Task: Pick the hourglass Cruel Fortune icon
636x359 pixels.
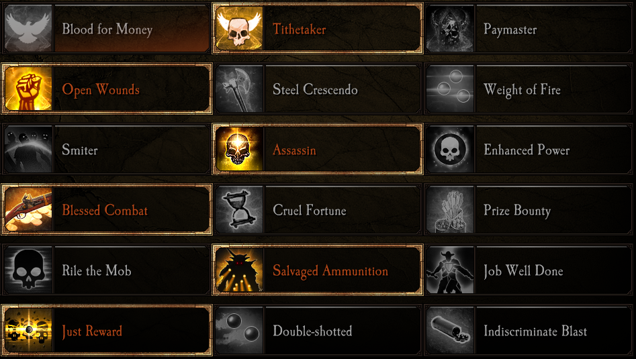Action: (239, 210)
